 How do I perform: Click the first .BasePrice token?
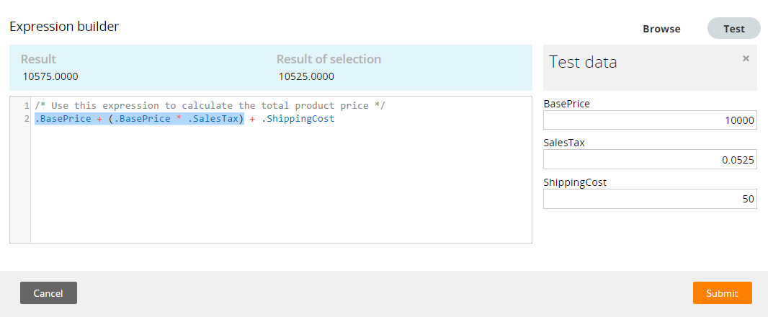click(63, 119)
